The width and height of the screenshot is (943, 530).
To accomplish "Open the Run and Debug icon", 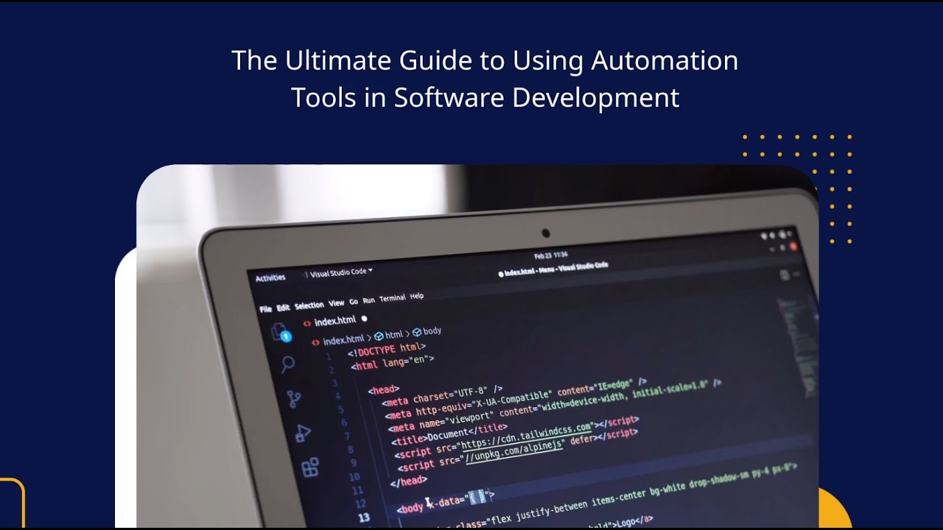I will (303, 434).
